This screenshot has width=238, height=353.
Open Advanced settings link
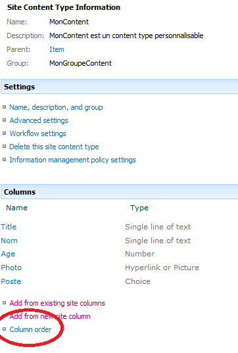tap(39, 120)
